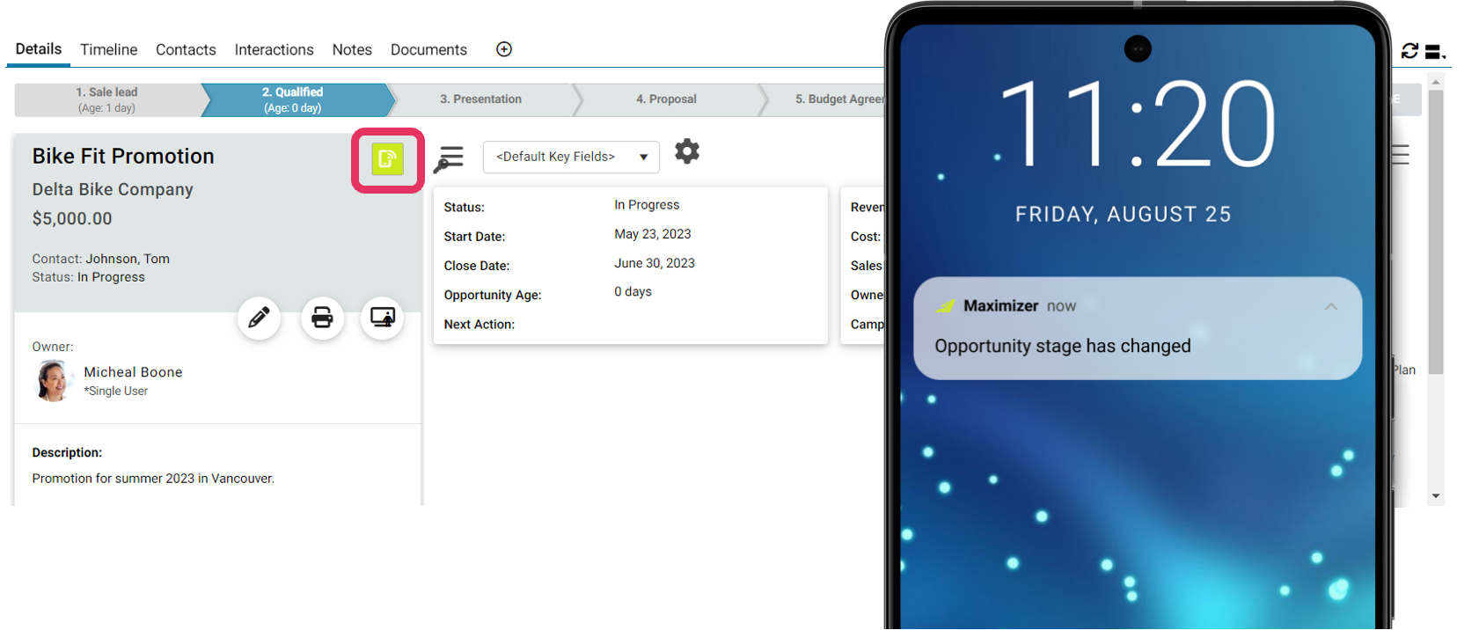Click the Close Date: label
This screenshot has height=630, width=1457.
tap(477, 266)
